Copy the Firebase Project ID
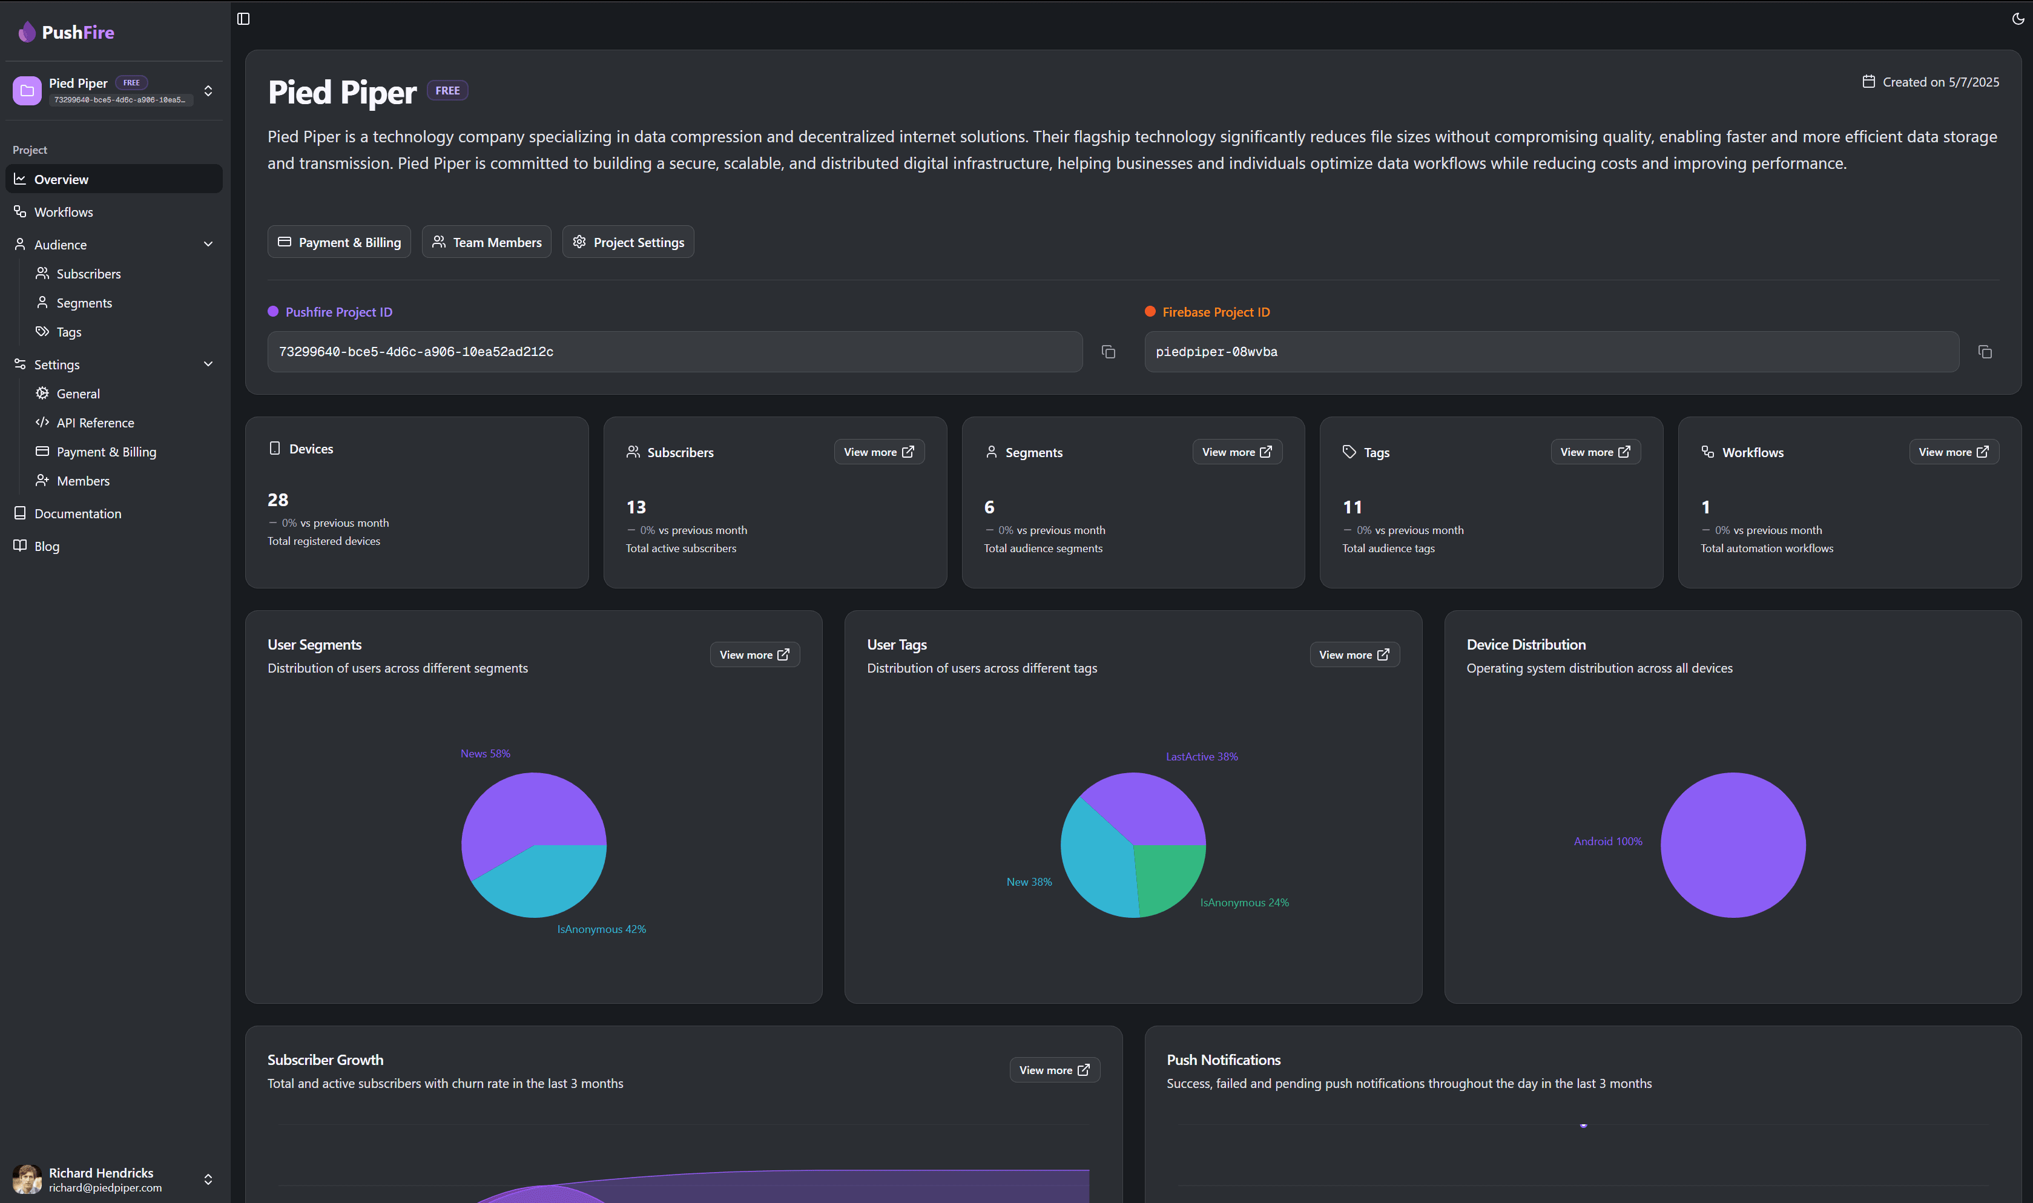 (1985, 352)
